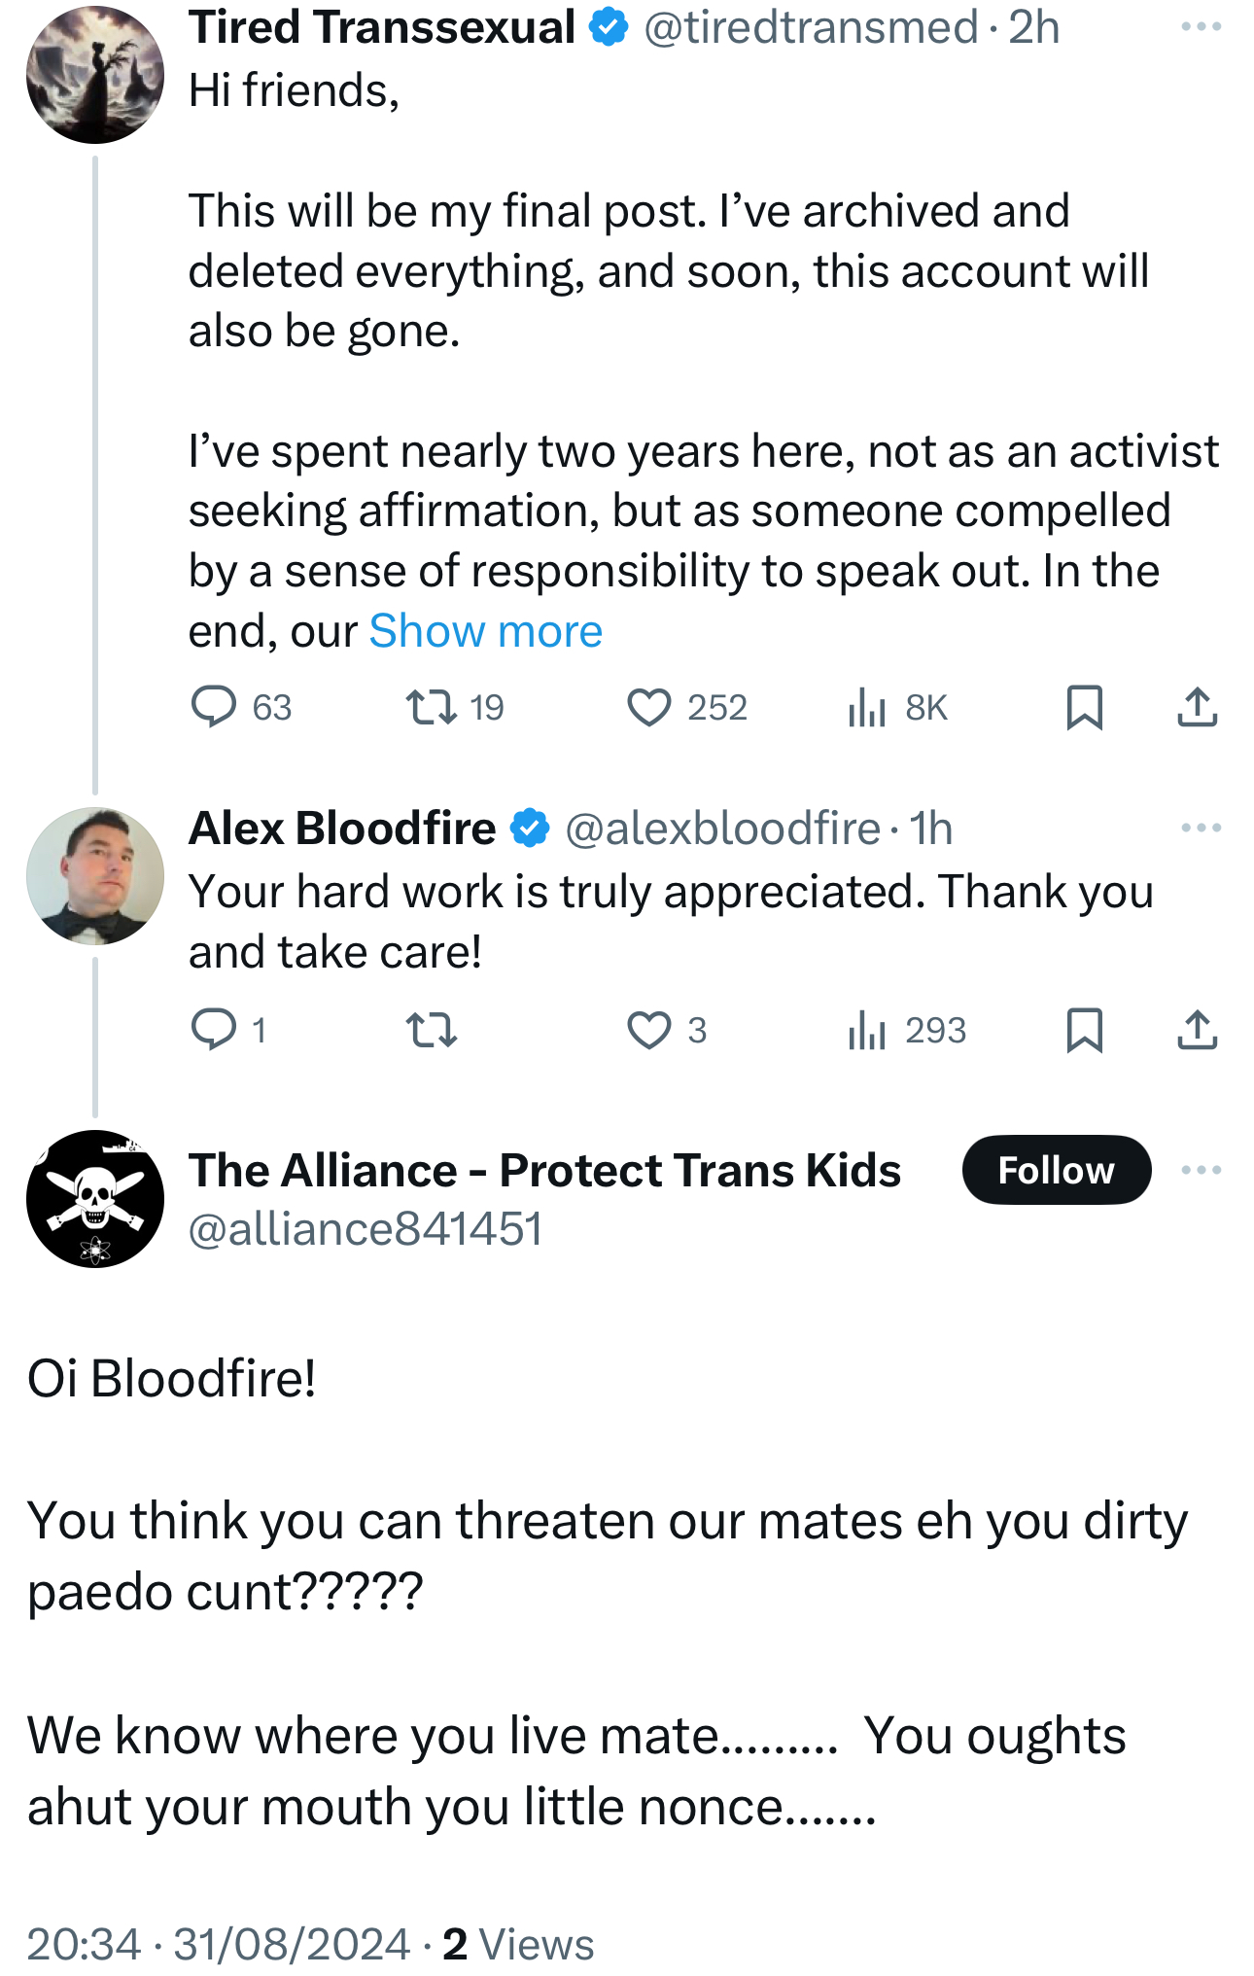View analytics on the 8K views post
Screen dimensions: 1254x1976
pyautogui.click(x=867, y=707)
